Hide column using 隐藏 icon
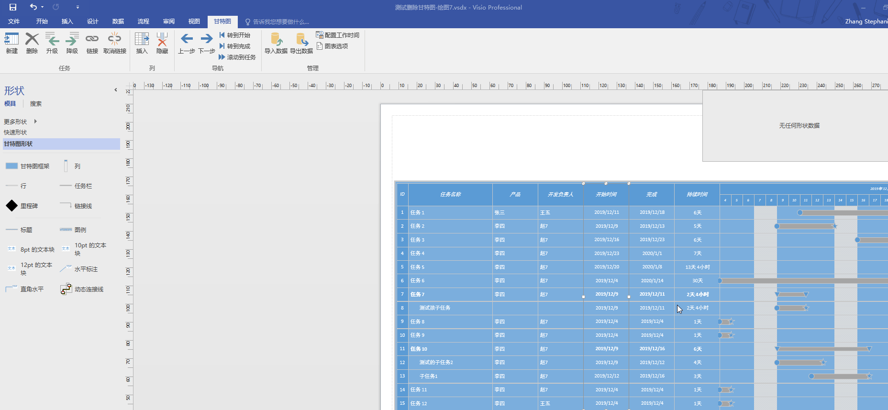 point(162,43)
